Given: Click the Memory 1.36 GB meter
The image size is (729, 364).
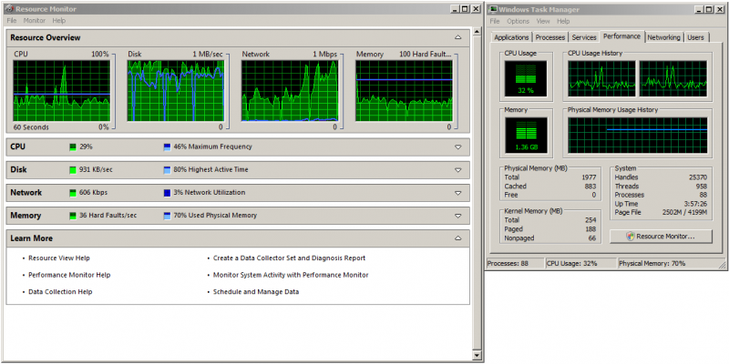Looking at the screenshot, I should coord(526,136).
